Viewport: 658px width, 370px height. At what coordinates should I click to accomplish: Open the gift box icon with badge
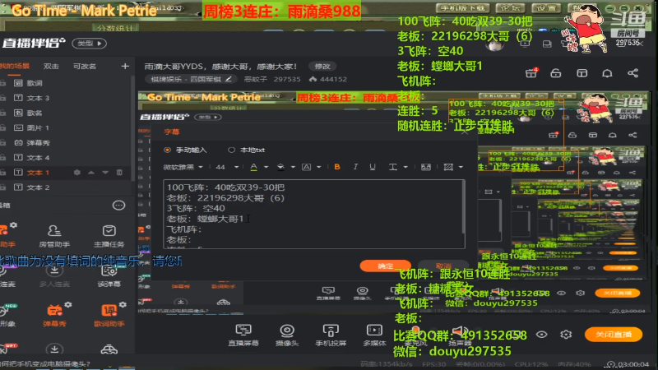[531, 73]
